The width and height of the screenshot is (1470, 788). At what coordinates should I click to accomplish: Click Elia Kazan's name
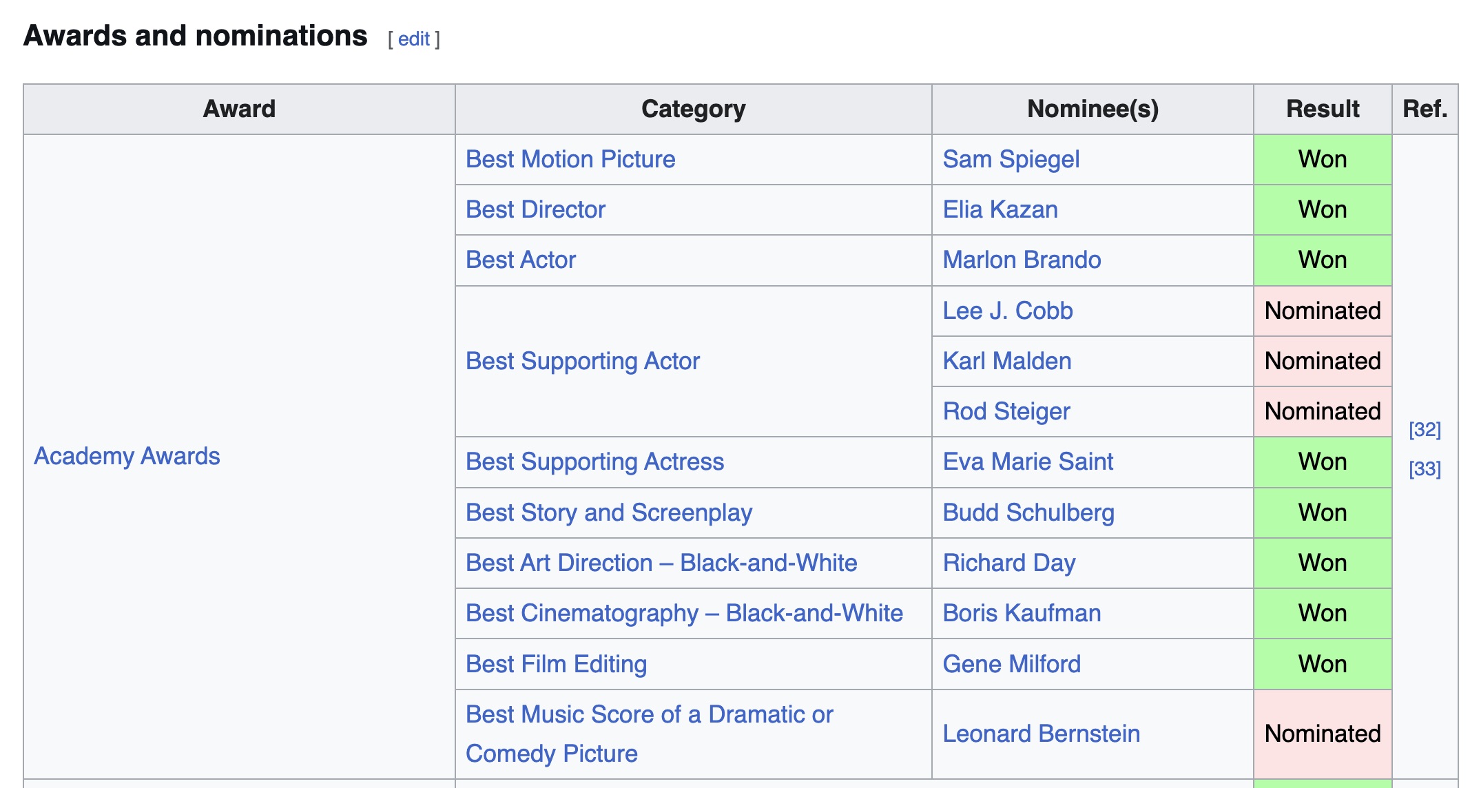(1000, 209)
